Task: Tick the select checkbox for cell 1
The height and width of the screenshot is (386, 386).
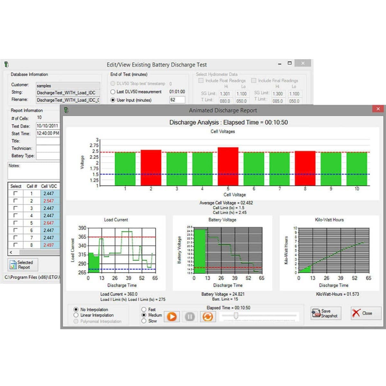Action: coord(15,193)
